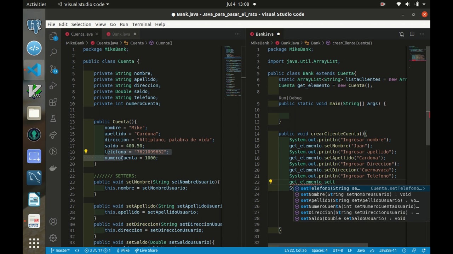Start Live Share from the status bar
The width and height of the screenshot is (453, 254).
point(146,250)
